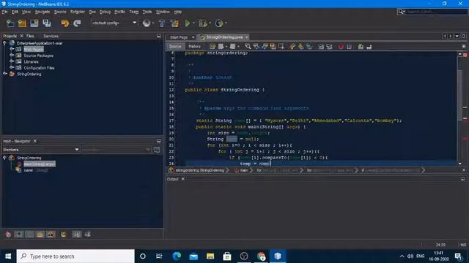Click Find Next Occurrence in editor toolbar

click(265, 47)
